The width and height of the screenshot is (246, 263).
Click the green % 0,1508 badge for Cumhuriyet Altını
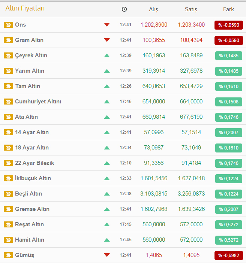tap(228, 102)
